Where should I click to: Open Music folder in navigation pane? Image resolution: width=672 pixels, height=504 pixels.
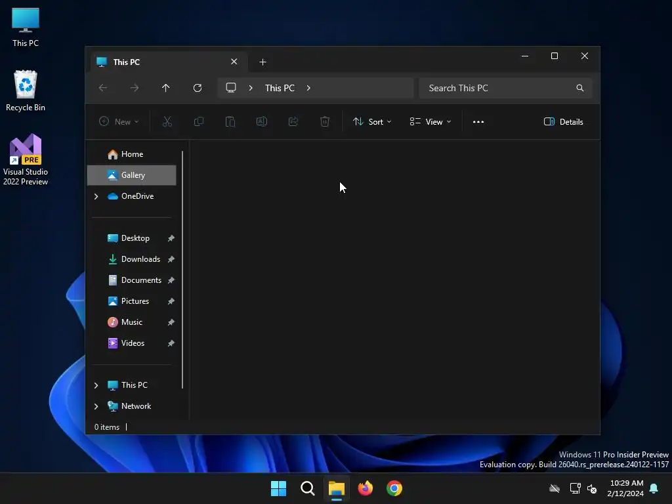coord(131,322)
